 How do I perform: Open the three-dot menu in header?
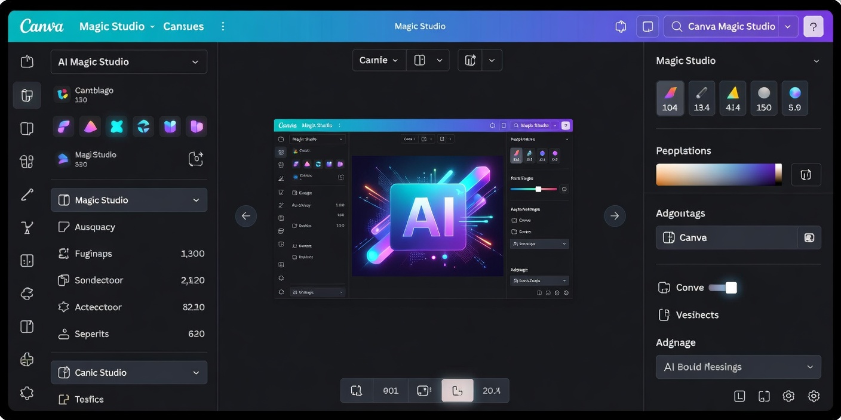pyautogui.click(x=223, y=26)
